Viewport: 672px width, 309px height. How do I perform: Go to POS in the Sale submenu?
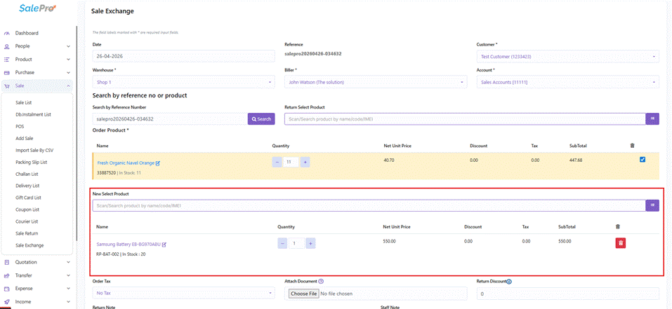click(20, 127)
